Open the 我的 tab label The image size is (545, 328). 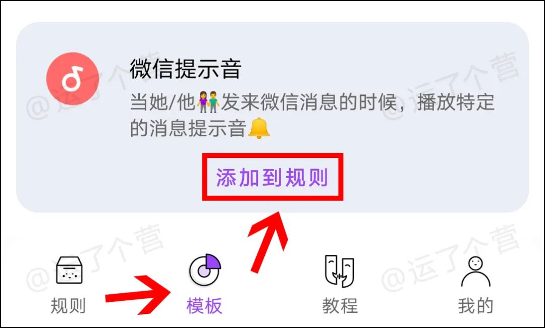tap(475, 306)
